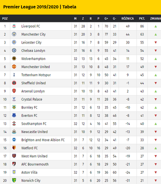The width and height of the screenshot is (161, 184).
Task: Sort table by RÓŻNICA column header
Action: [128, 19]
